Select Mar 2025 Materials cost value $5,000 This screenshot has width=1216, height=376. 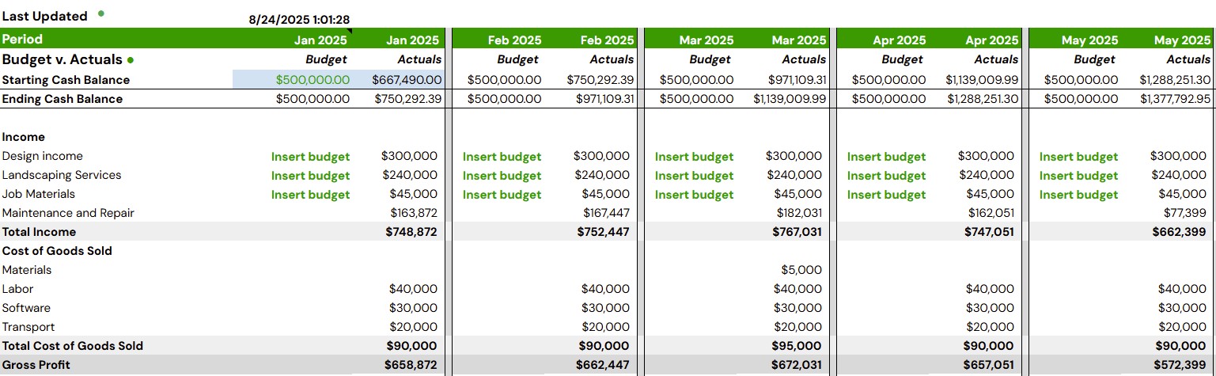coord(801,270)
